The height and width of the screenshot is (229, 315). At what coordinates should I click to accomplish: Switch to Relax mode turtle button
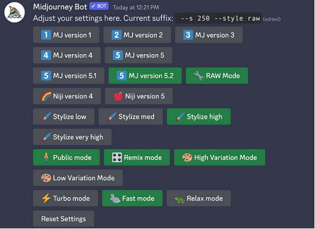[199, 198]
